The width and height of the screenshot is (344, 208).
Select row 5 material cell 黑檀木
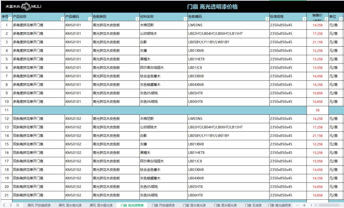tap(163, 59)
